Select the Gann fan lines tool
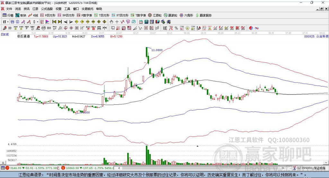This screenshot has width=329, height=178. [118, 28]
